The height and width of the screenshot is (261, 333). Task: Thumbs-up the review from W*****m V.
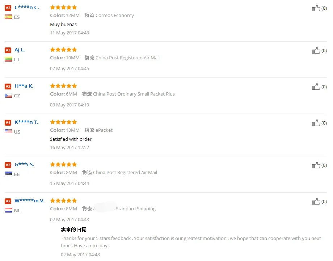(316, 201)
